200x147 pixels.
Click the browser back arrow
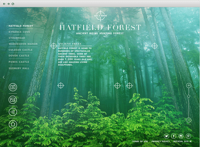[4, 4]
